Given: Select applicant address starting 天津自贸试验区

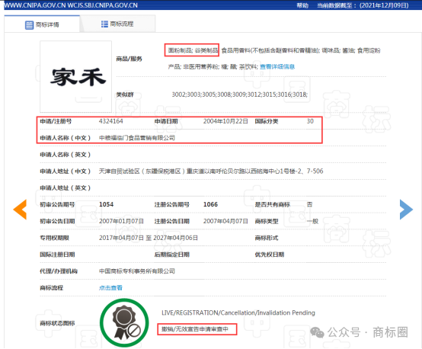Looking at the screenshot, I should 211,171.
